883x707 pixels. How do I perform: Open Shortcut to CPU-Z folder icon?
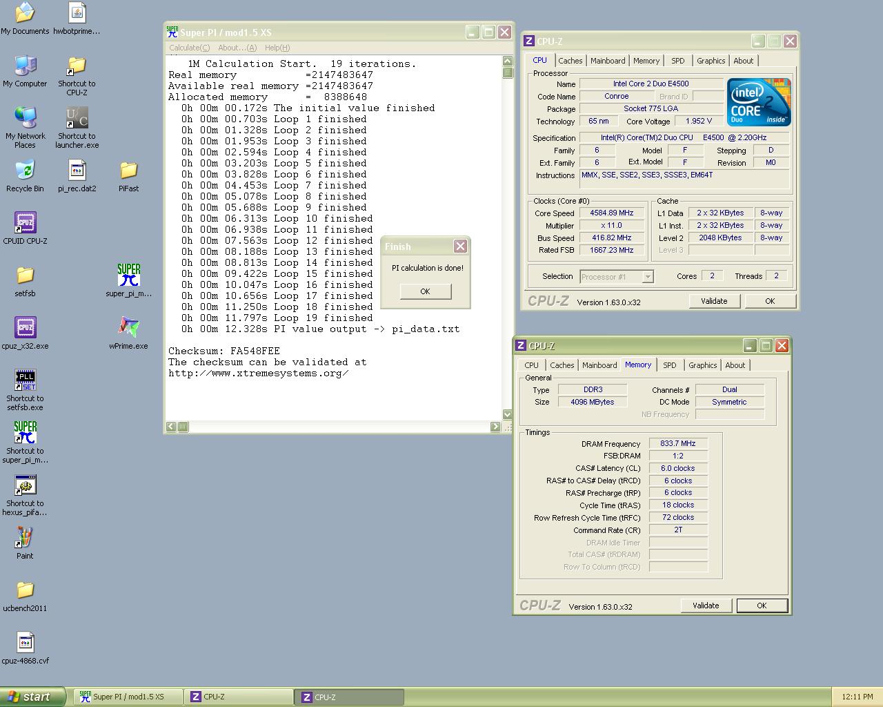coord(77,76)
